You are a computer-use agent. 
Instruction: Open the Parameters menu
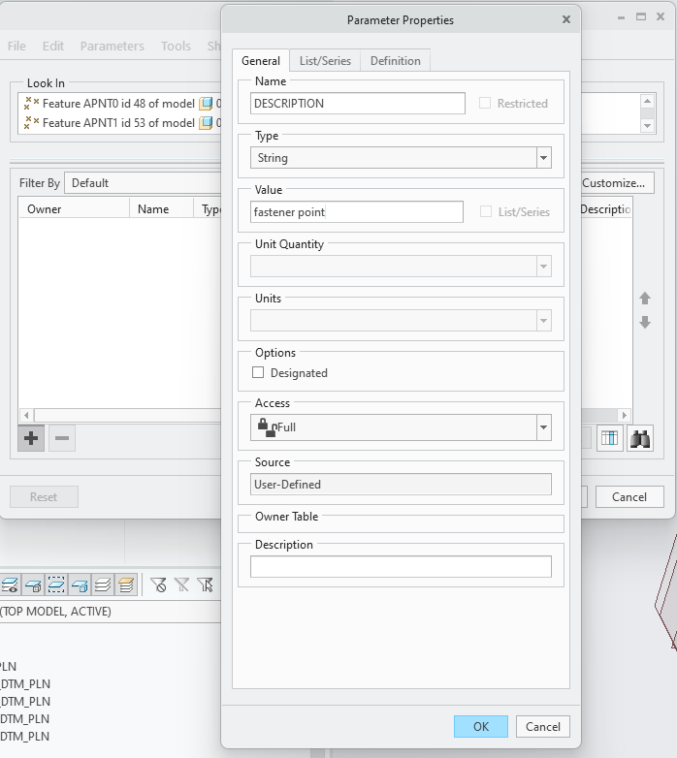112,46
